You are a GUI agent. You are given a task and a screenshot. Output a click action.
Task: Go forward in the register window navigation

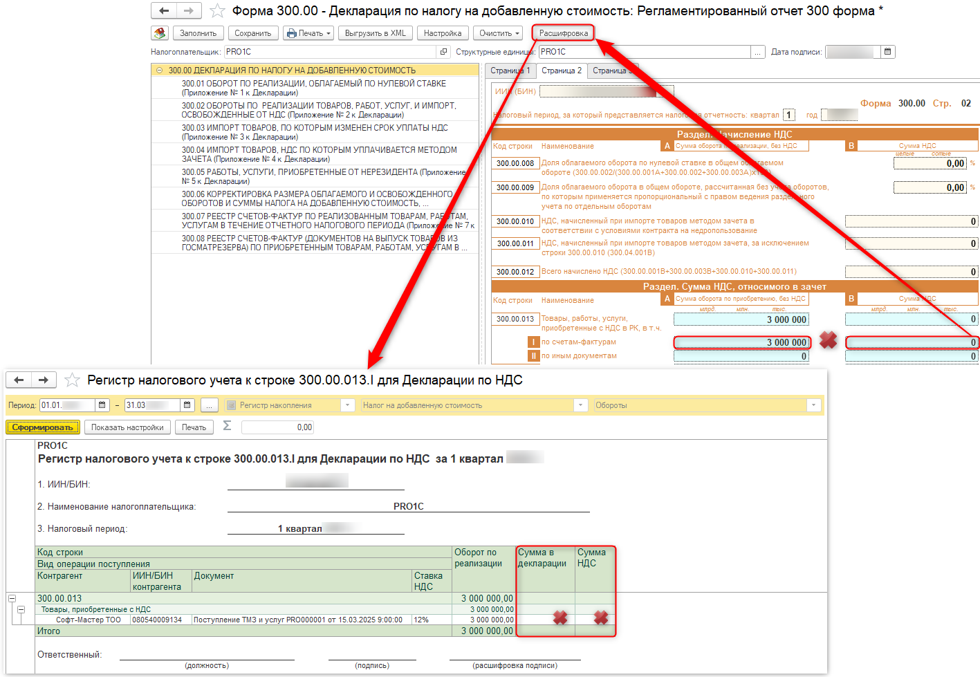pos(44,380)
